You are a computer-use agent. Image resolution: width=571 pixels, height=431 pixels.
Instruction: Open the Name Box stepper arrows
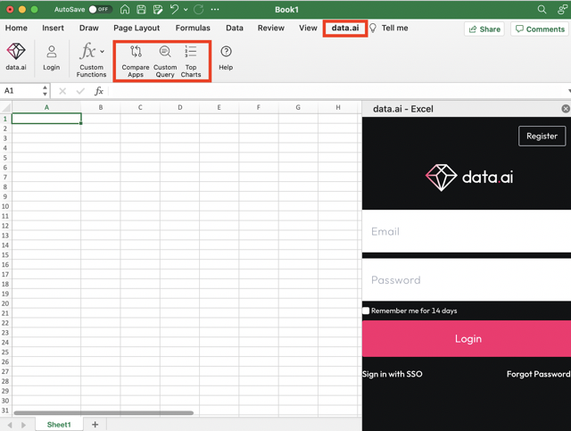coord(45,91)
